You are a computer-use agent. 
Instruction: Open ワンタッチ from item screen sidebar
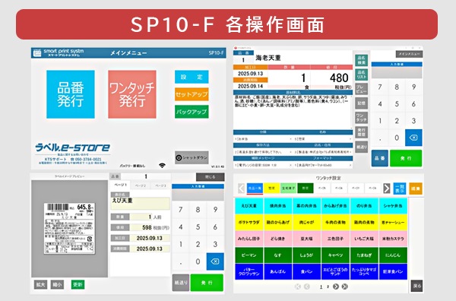pyautogui.click(x=361, y=118)
